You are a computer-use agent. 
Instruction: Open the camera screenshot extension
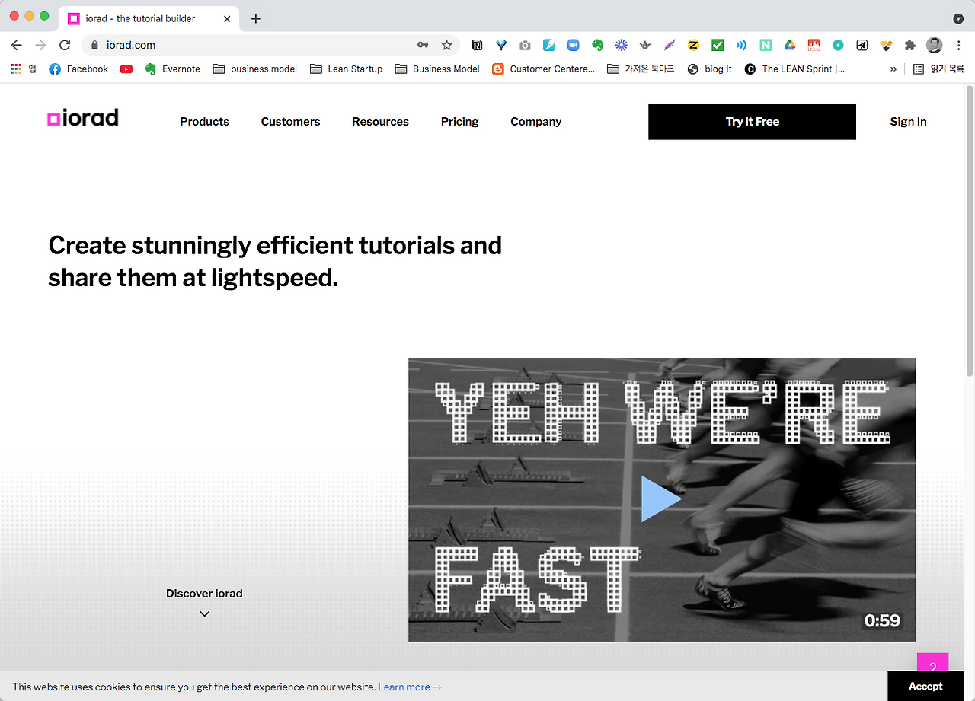coord(525,46)
